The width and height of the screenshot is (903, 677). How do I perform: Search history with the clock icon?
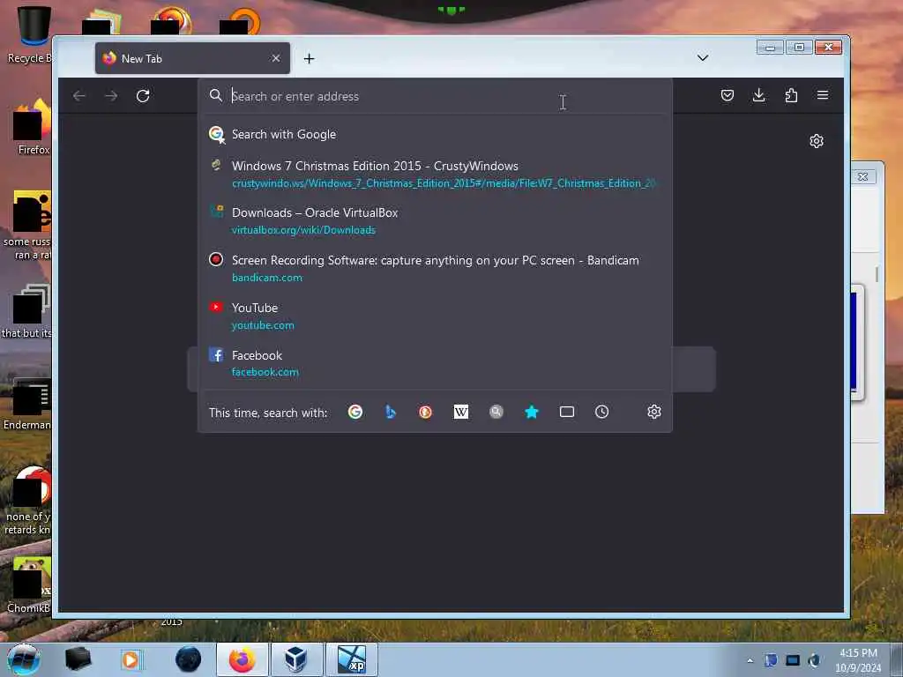pos(601,413)
